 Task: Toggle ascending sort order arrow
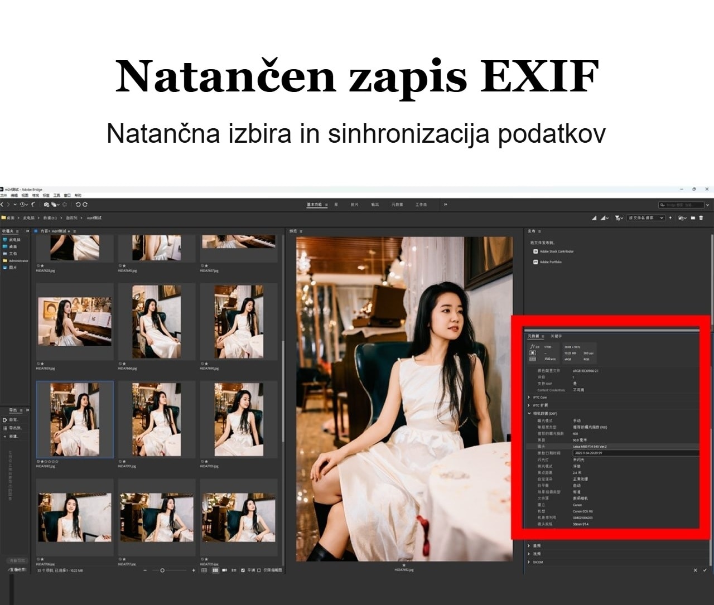click(670, 218)
